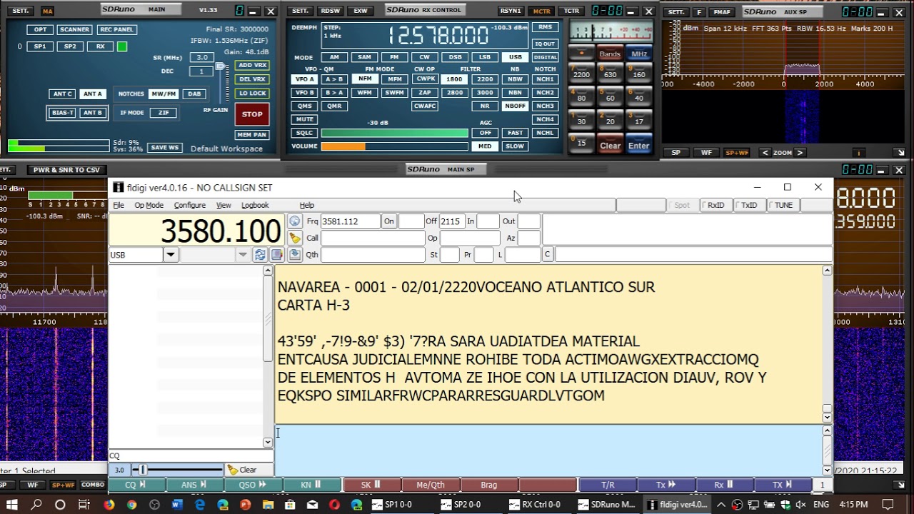Toggle the NCH1 notch button
This screenshot has height=514, width=914.
click(x=545, y=79)
